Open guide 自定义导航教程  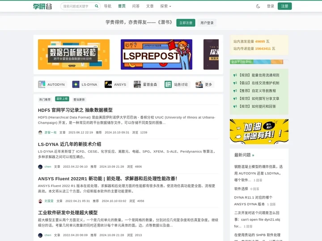tap(257, 91)
